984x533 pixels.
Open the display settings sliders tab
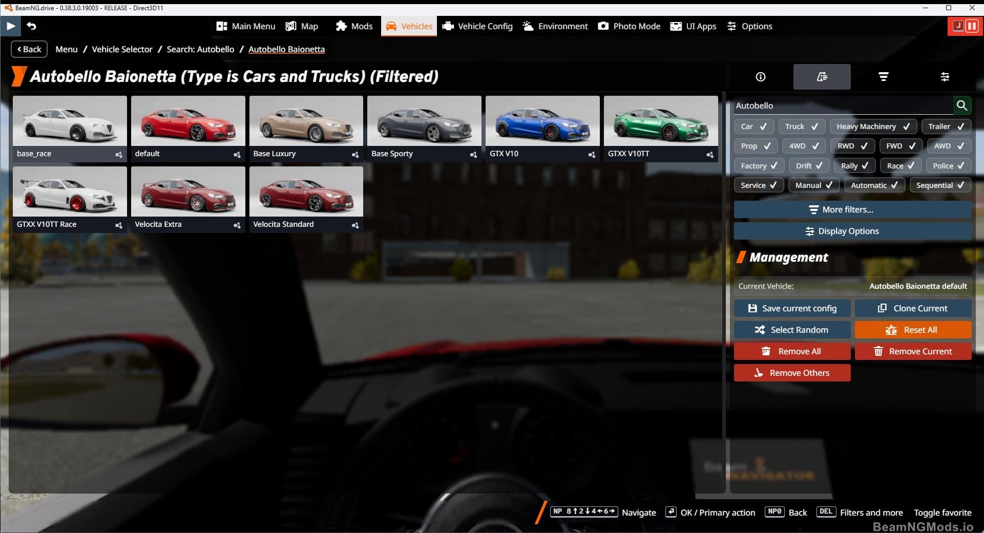[945, 77]
